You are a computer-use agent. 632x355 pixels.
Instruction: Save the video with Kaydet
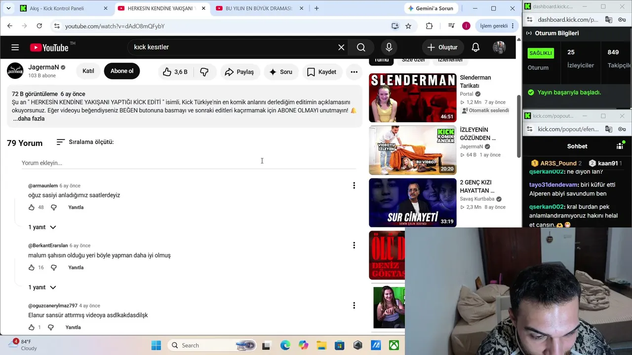coord(321,72)
